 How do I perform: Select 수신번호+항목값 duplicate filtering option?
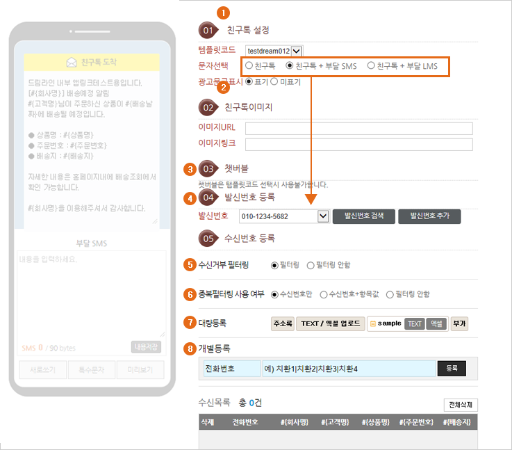pos(324,294)
